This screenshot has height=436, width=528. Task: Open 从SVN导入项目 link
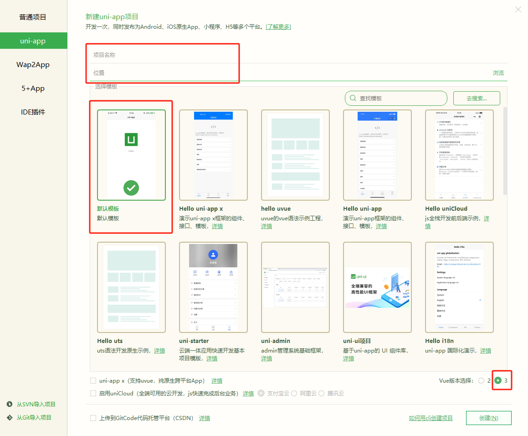tap(36, 404)
